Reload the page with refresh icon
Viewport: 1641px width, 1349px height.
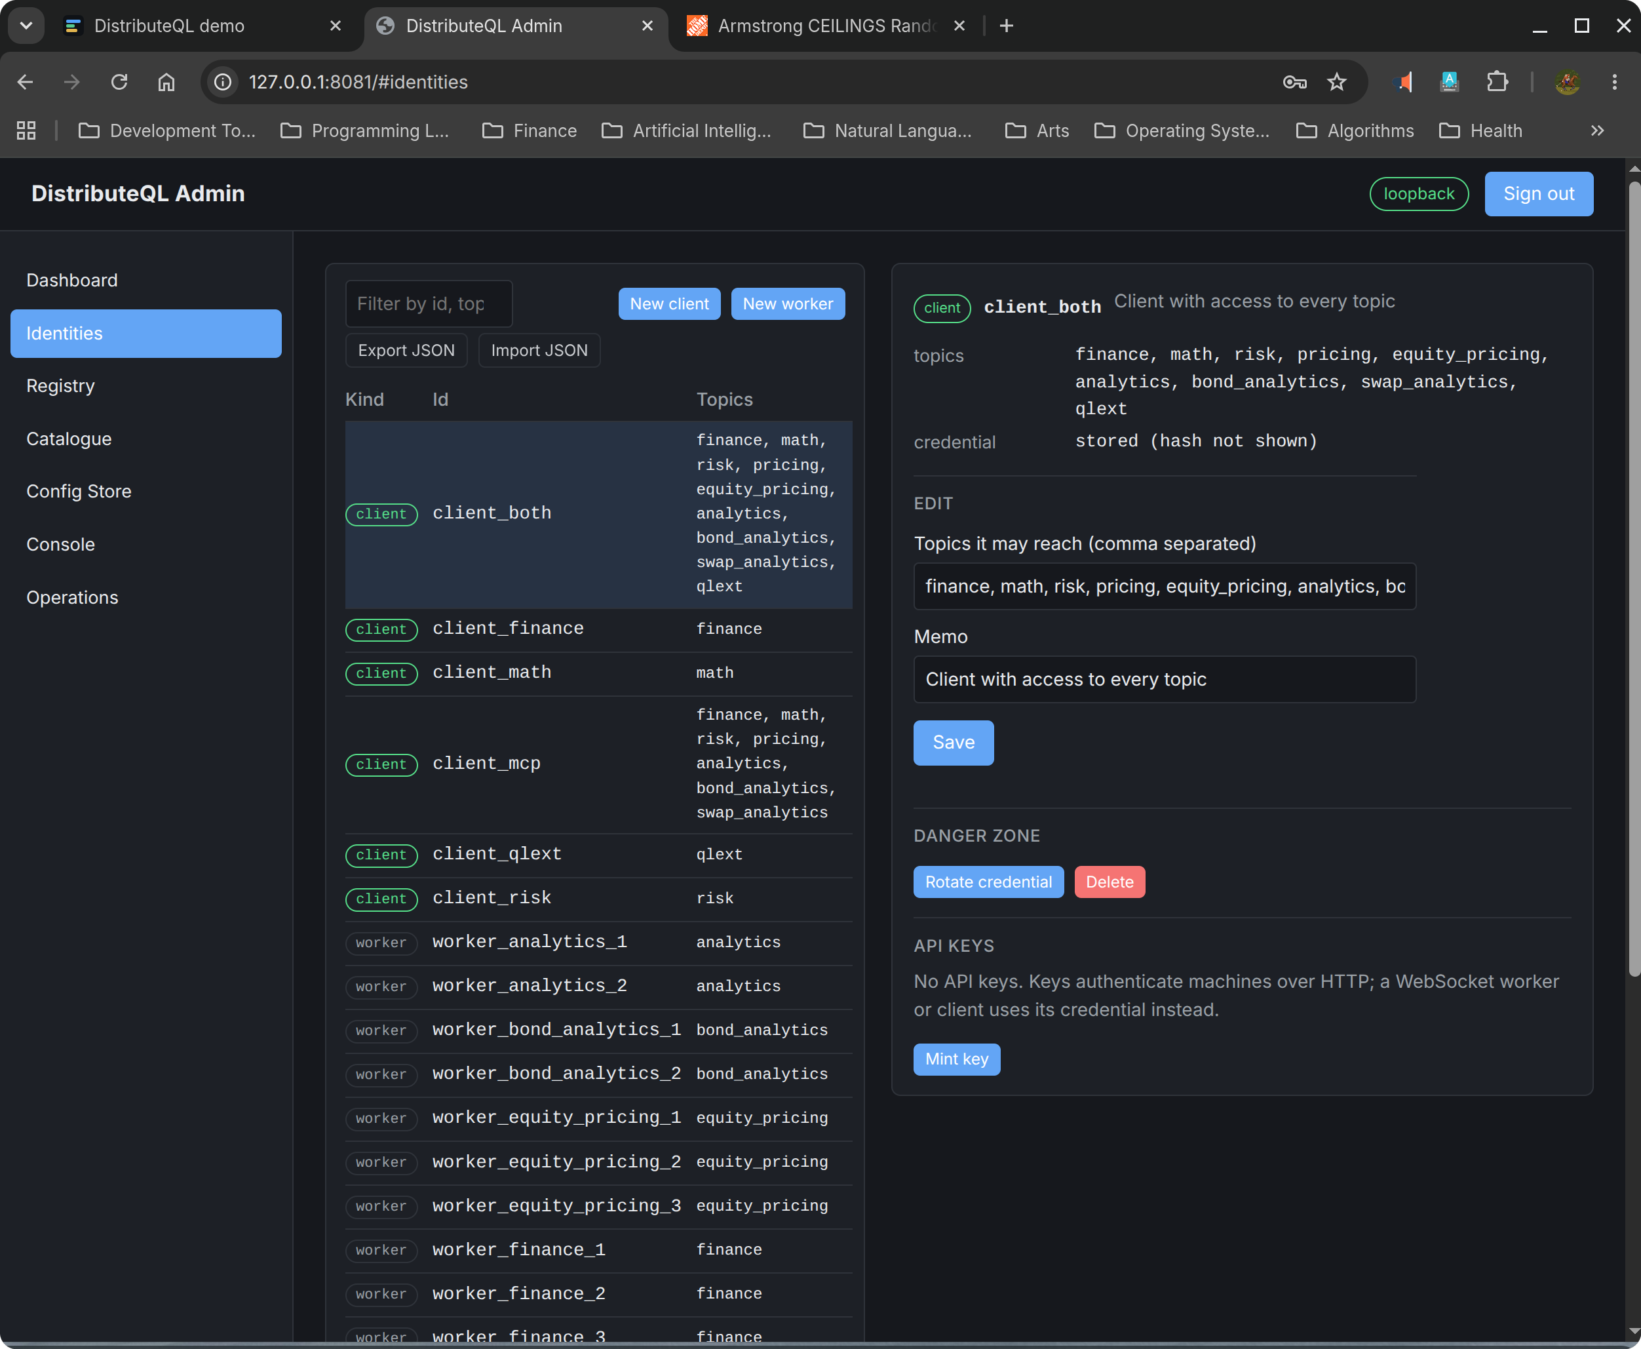pyautogui.click(x=119, y=81)
